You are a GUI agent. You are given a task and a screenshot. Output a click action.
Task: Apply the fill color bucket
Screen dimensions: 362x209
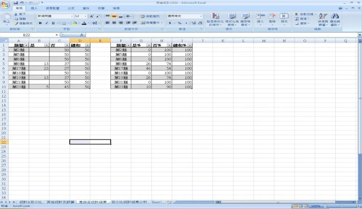(74, 23)
